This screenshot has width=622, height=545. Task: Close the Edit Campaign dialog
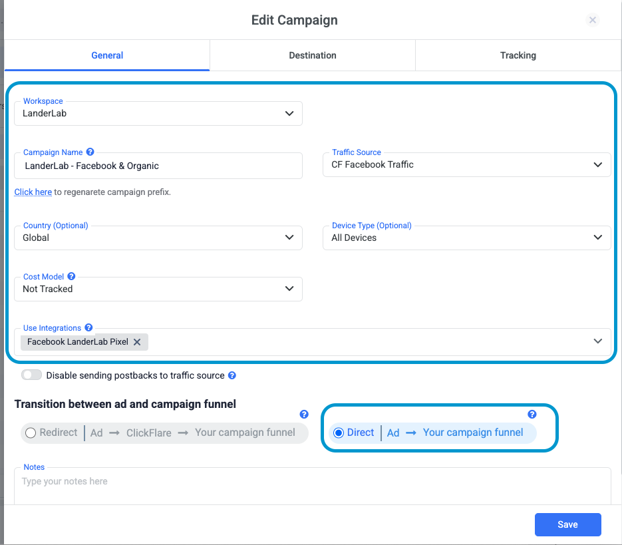(x=593, y=20)
